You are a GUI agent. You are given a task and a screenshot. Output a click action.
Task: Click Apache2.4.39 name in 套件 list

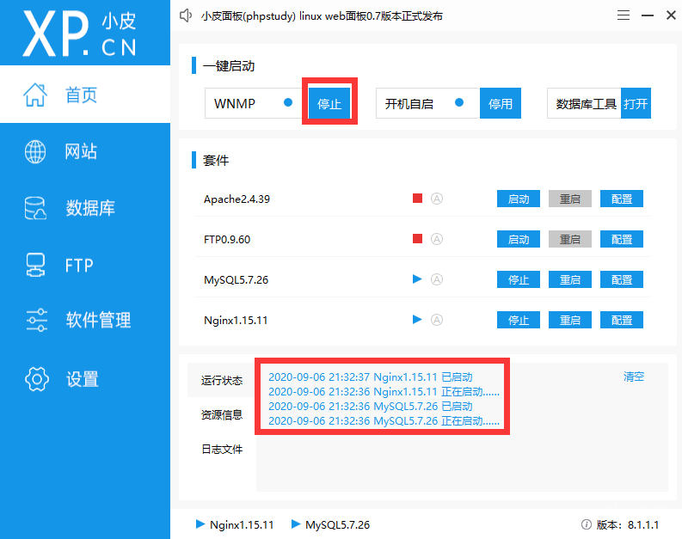tap(237, 199)
